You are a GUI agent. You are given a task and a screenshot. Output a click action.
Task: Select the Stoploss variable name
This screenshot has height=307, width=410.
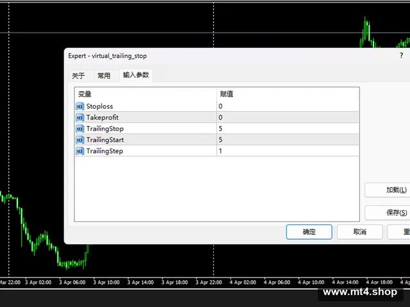[100, 106]
